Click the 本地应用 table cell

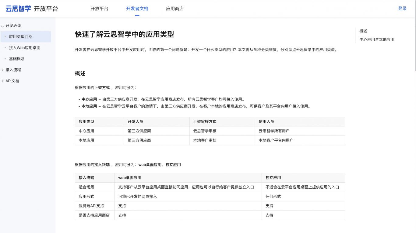[99, 140]
